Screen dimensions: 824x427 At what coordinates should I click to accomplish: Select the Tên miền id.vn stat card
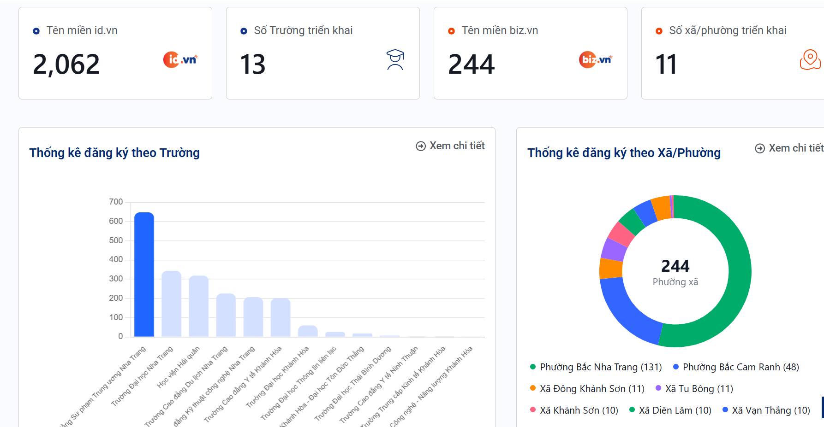(115, 53)
